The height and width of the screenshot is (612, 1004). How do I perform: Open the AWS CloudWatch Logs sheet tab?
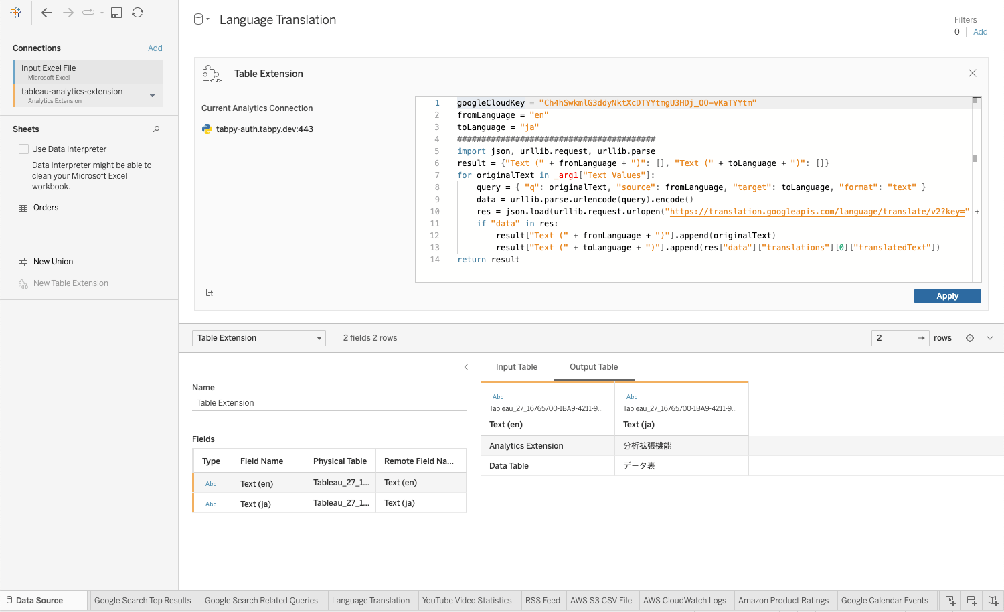coord(685,601)
